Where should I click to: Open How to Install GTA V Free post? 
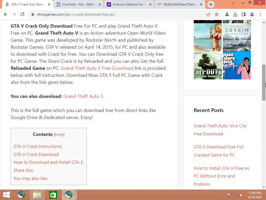point(221,176)
